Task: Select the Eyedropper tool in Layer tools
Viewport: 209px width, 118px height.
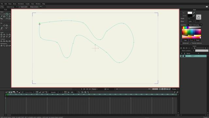Action: click(9, 37)
